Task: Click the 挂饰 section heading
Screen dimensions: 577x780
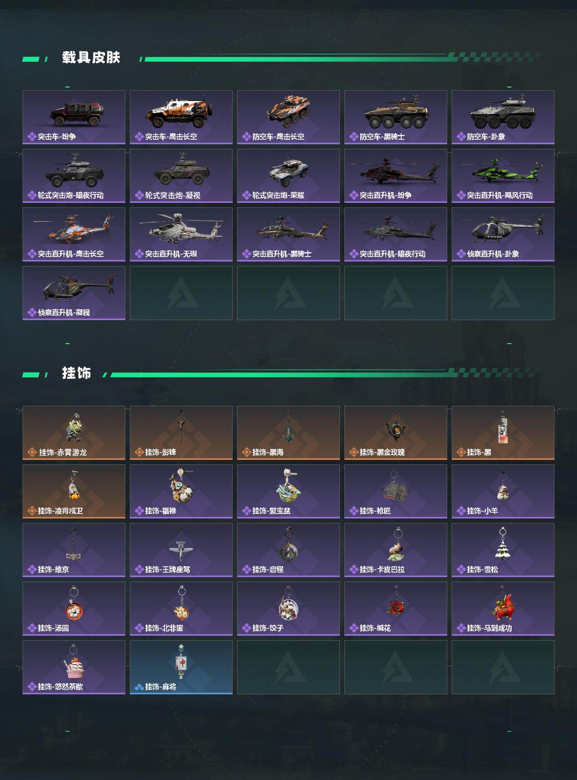Action: click(77, 373)
